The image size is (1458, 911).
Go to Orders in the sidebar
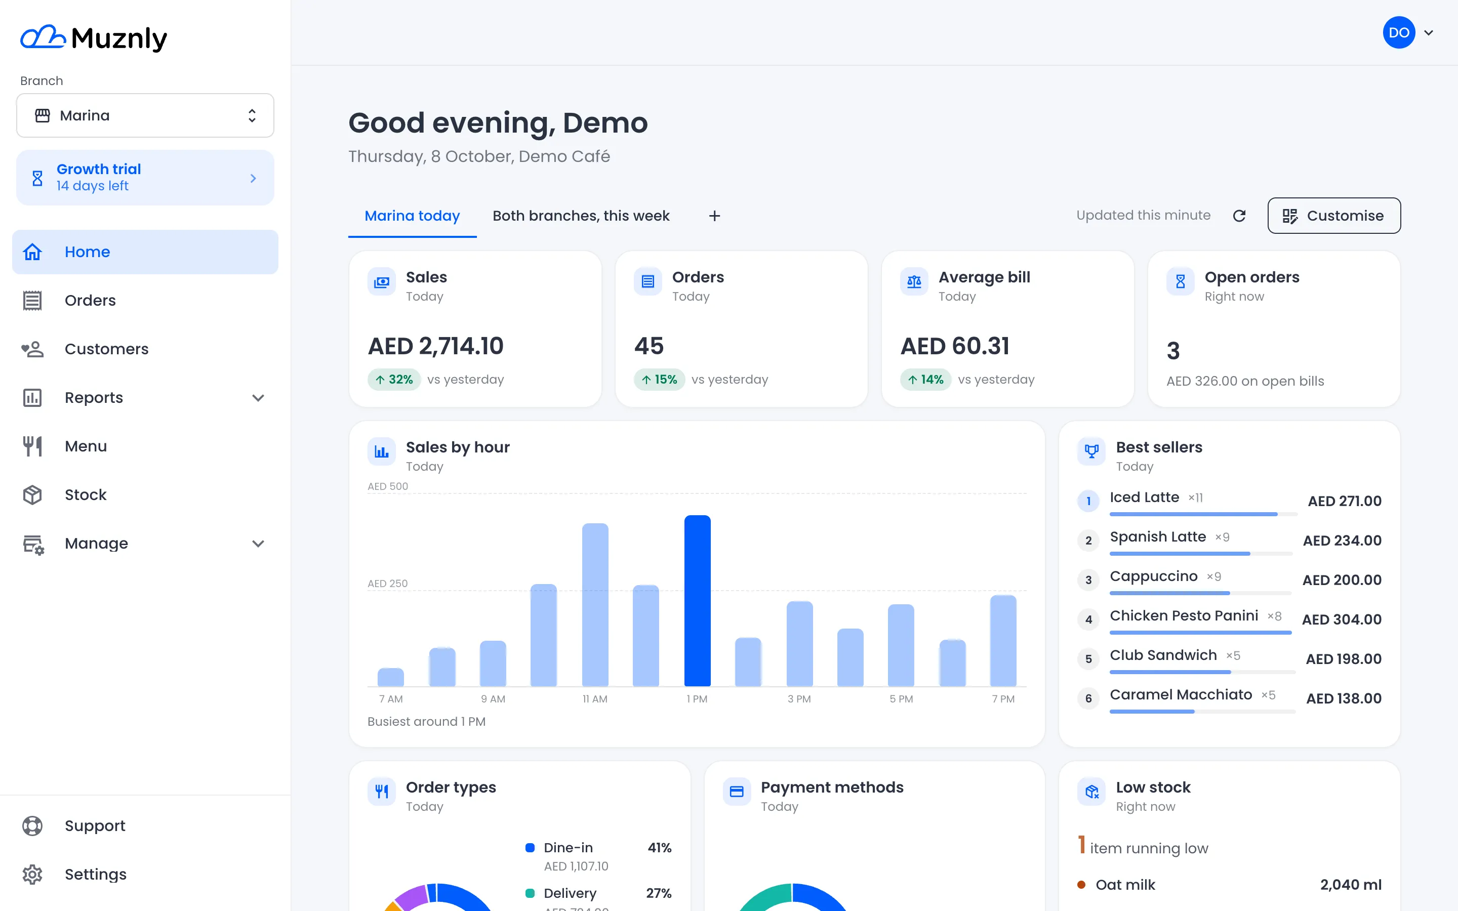tap(145, 300)
